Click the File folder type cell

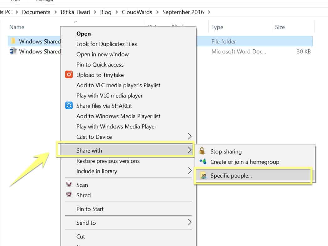pyautogui.click(x=224, y=42)
